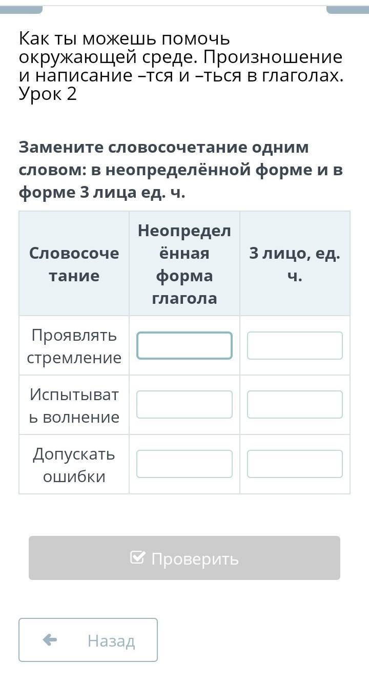Click 3 лицо field for Испытывать волнение
Image resolution: width=369 pixels, height=685 pixels.
(x=295, y=404)
